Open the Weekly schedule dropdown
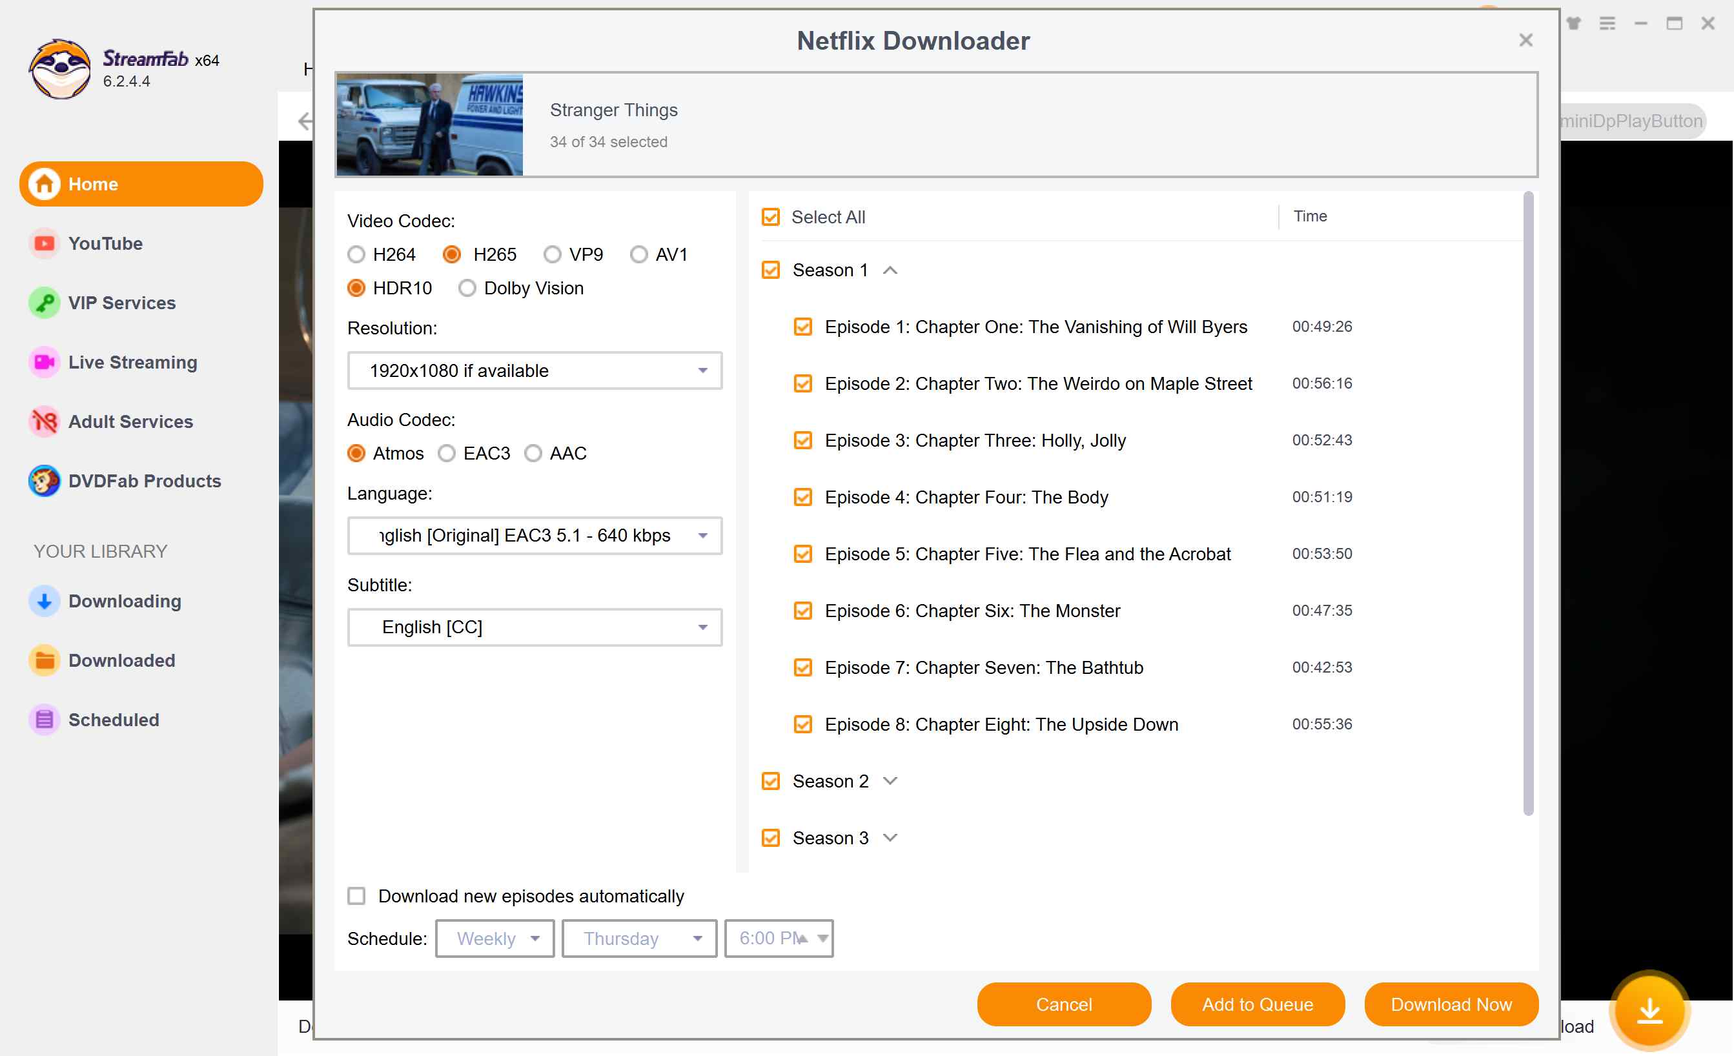This screenshot has height=1056, width=1734. tap(495, 938)
